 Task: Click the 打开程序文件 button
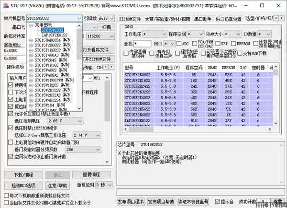point(97,50)
